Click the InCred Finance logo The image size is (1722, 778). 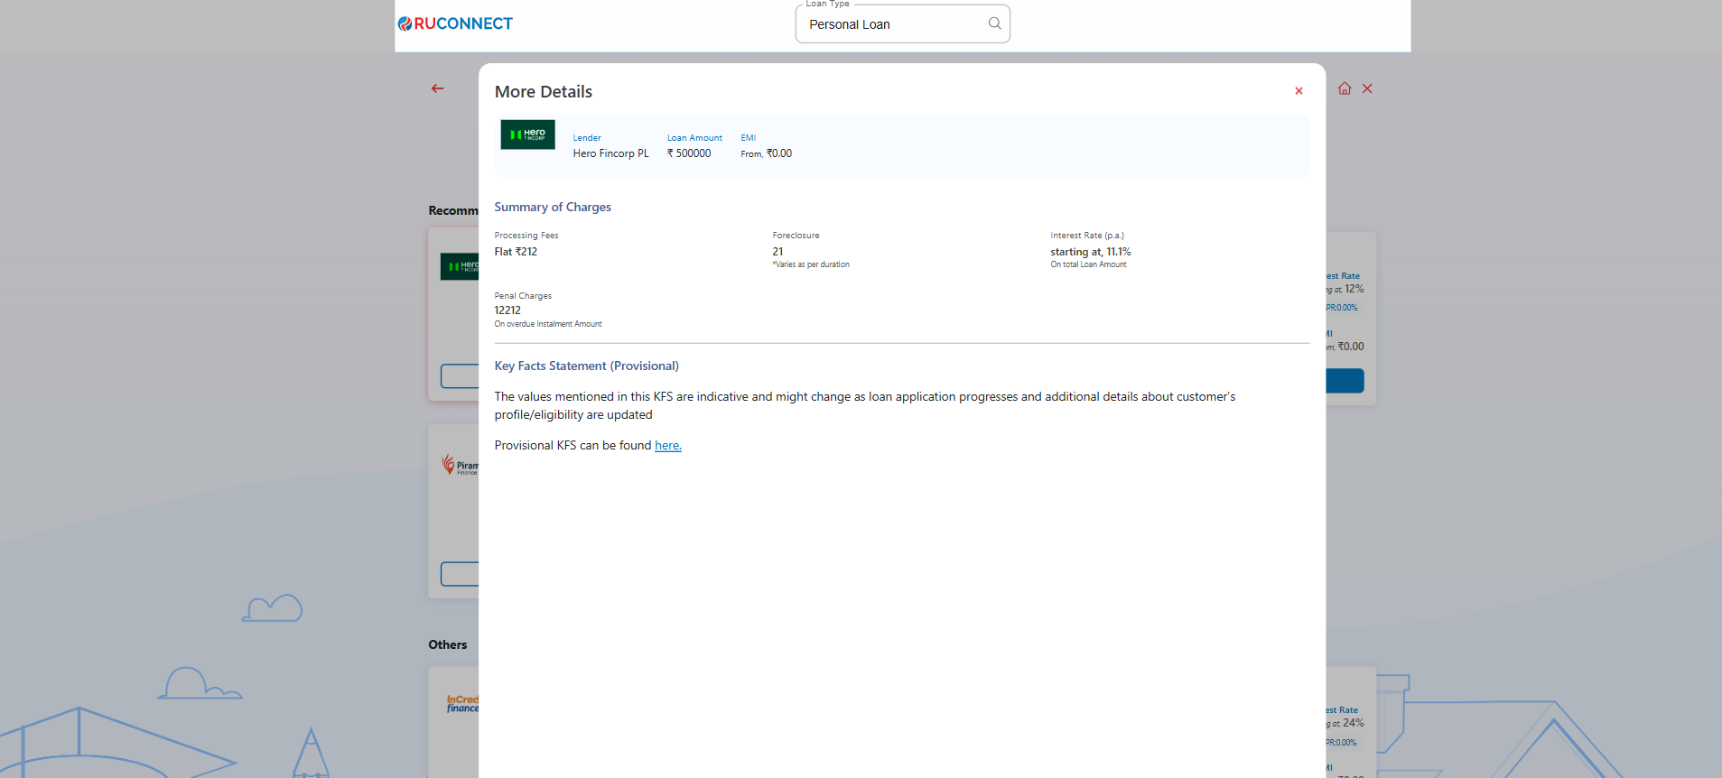(462, 703)
